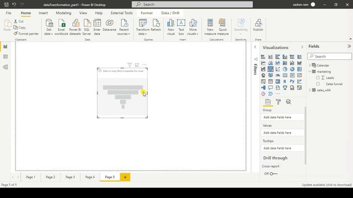Add a new page with plus button
Image resolution: width=353 pixels, height=198 pixels.
tap(125, 177)
